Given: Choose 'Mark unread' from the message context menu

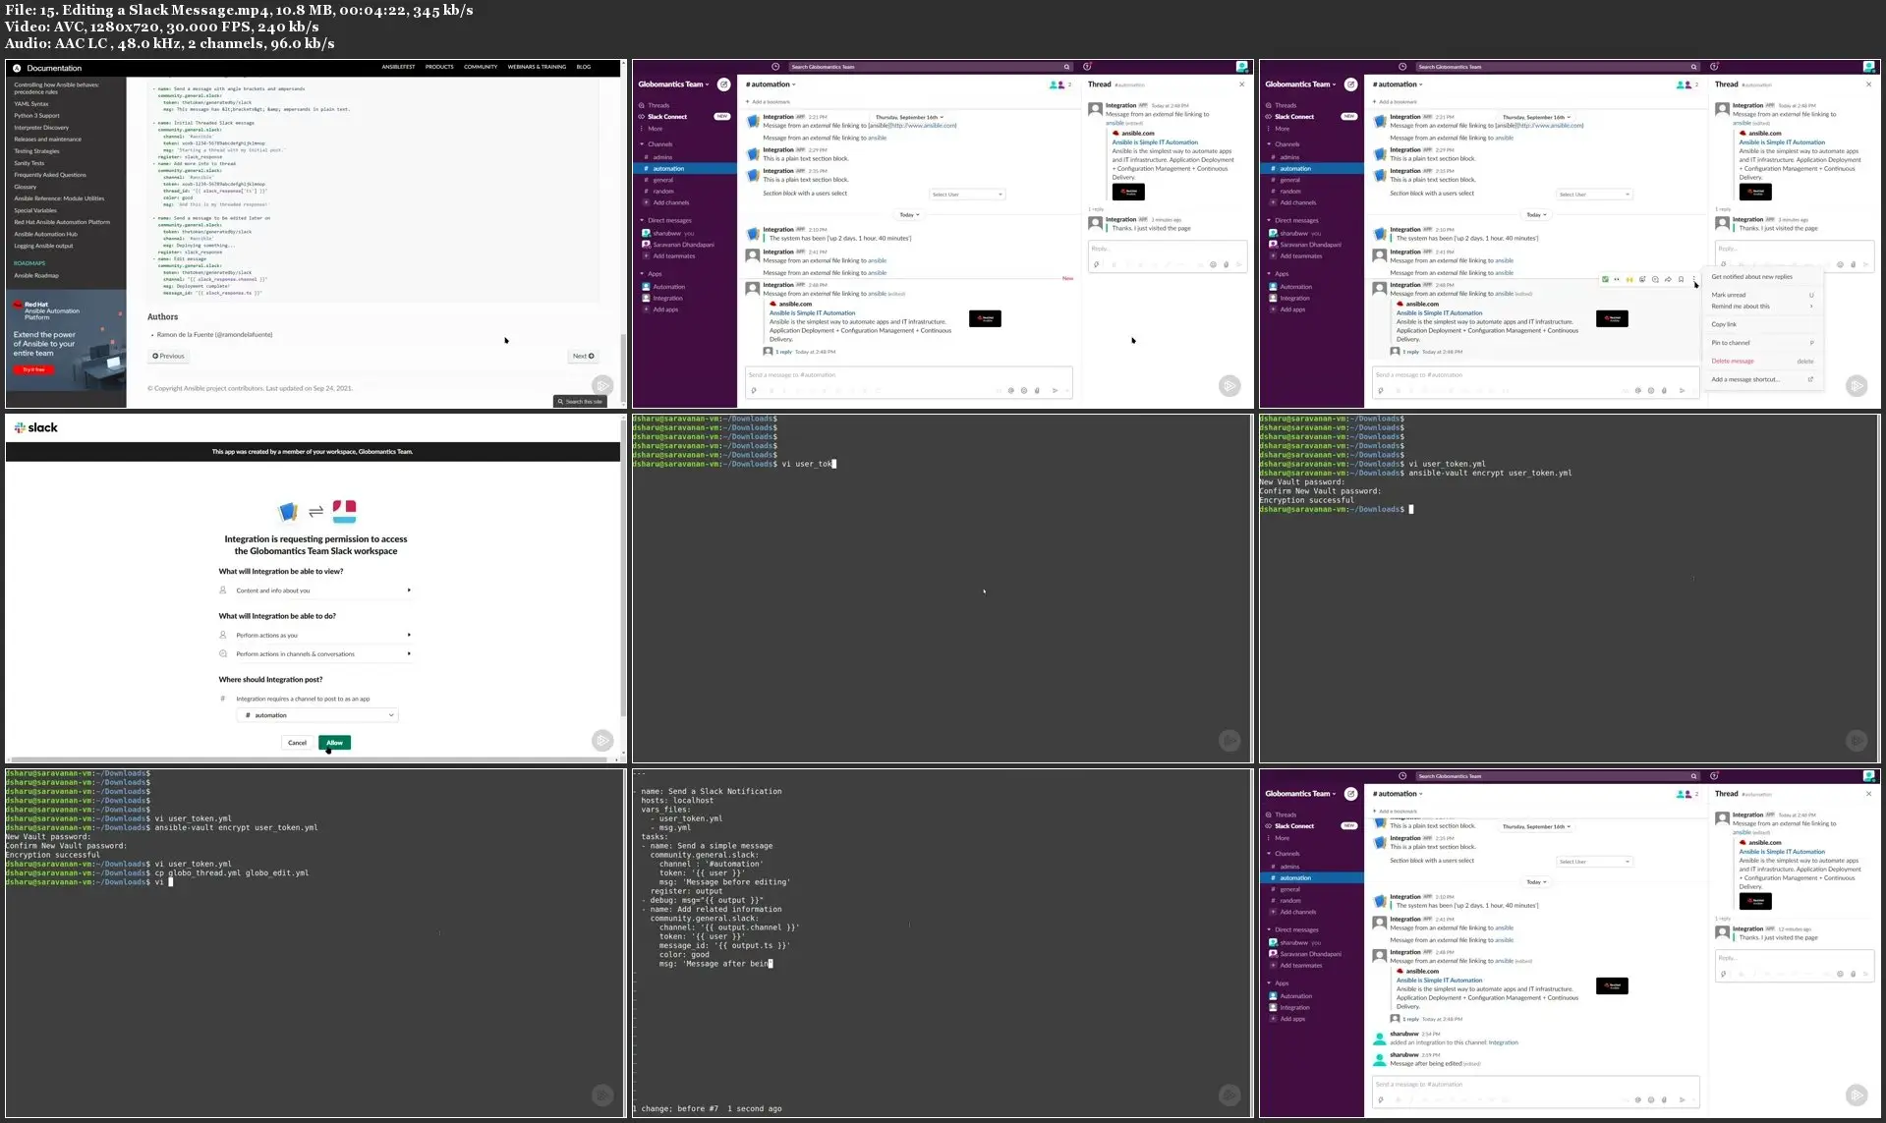Looking at the screenshot, I should 1762,295.
